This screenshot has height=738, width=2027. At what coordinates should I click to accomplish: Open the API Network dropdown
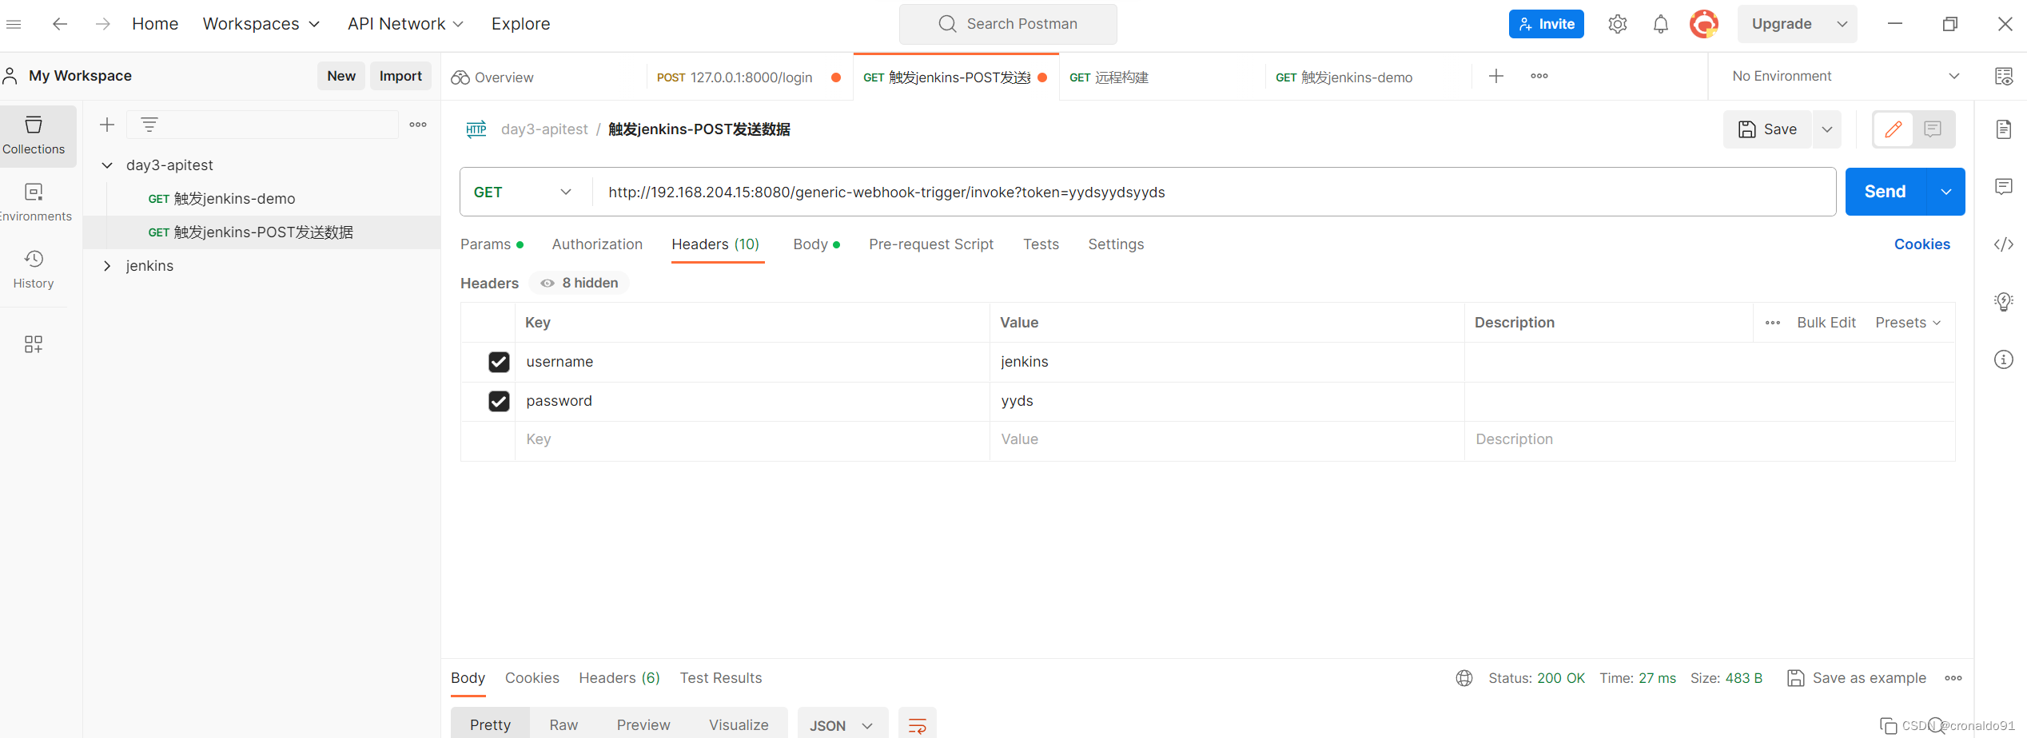pos(405,24)
